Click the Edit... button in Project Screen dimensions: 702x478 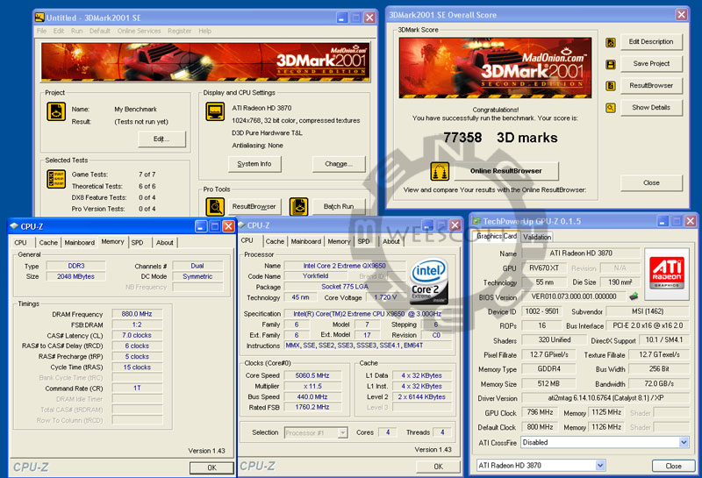click(x=161, y=139)
